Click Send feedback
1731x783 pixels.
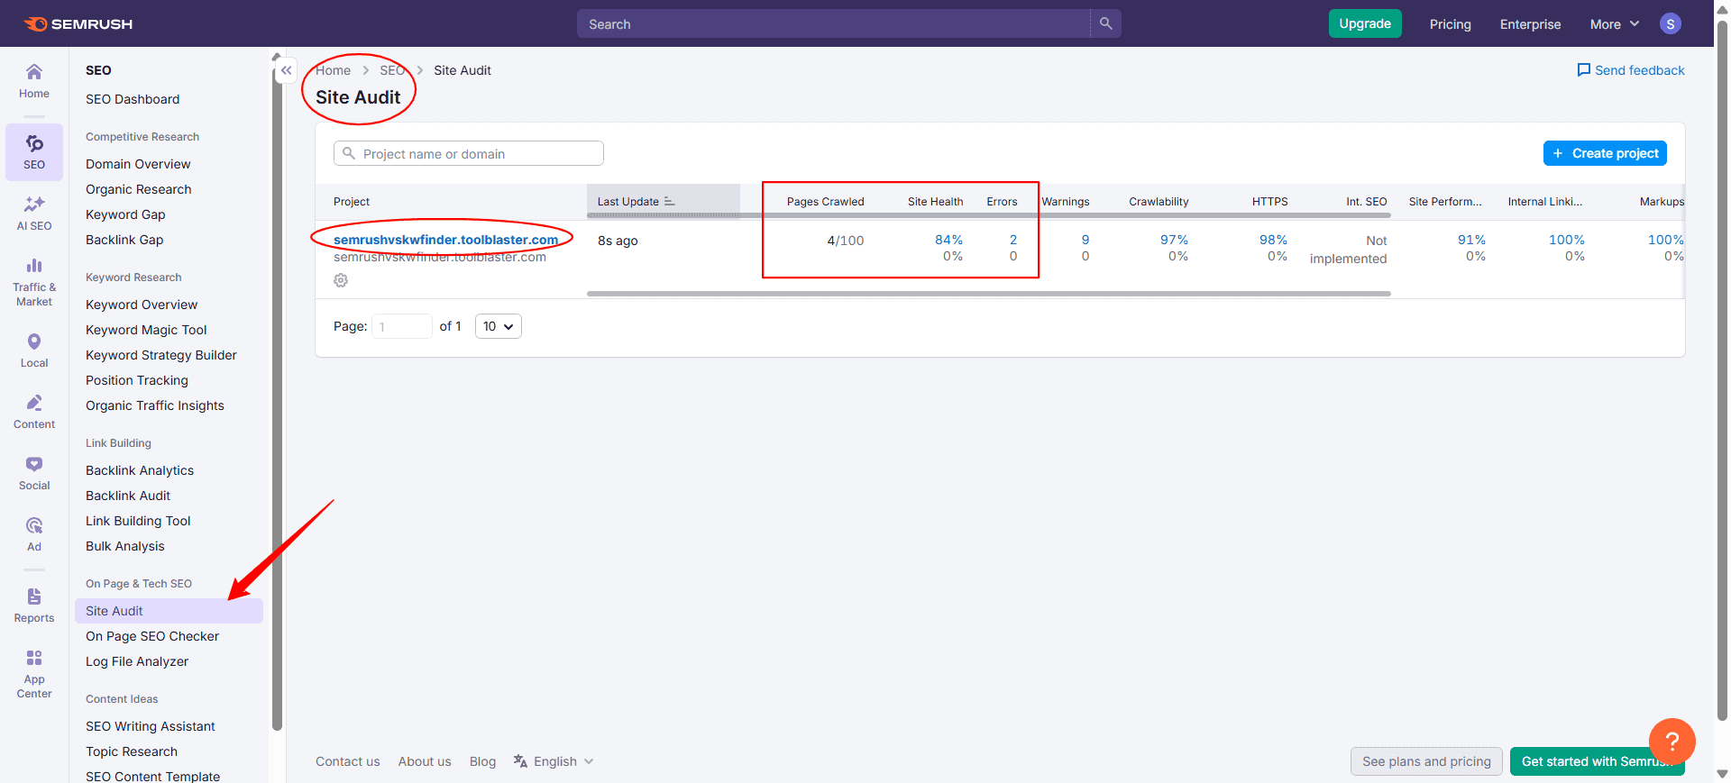pyautogui.click(x=1630, y=70)
